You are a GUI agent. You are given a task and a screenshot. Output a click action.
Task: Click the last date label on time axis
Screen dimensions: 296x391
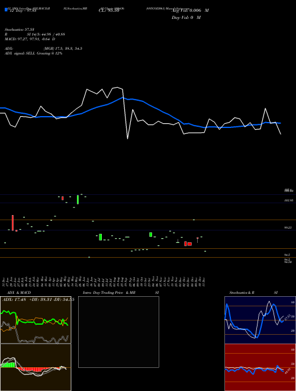[x=205, y=282]
